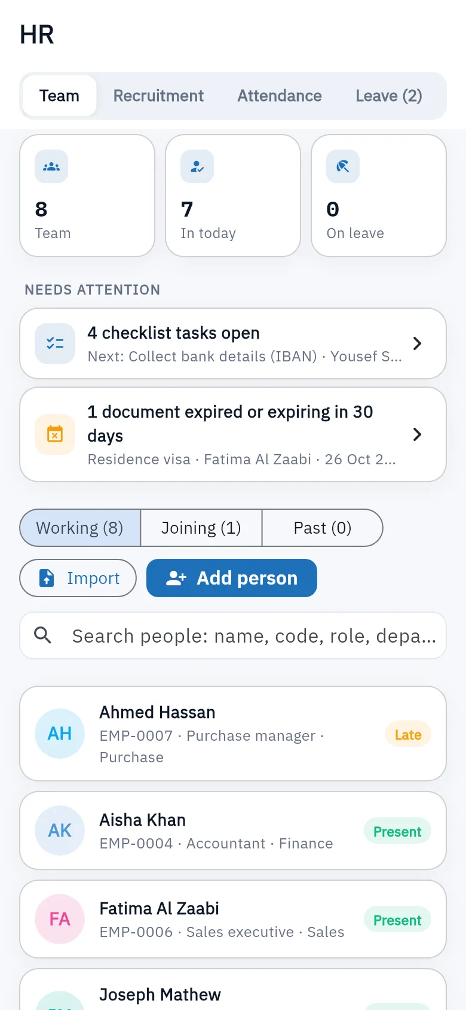Click the team group icon in Team card
The width and height of the screenshot is (466, 1010).
51,167
